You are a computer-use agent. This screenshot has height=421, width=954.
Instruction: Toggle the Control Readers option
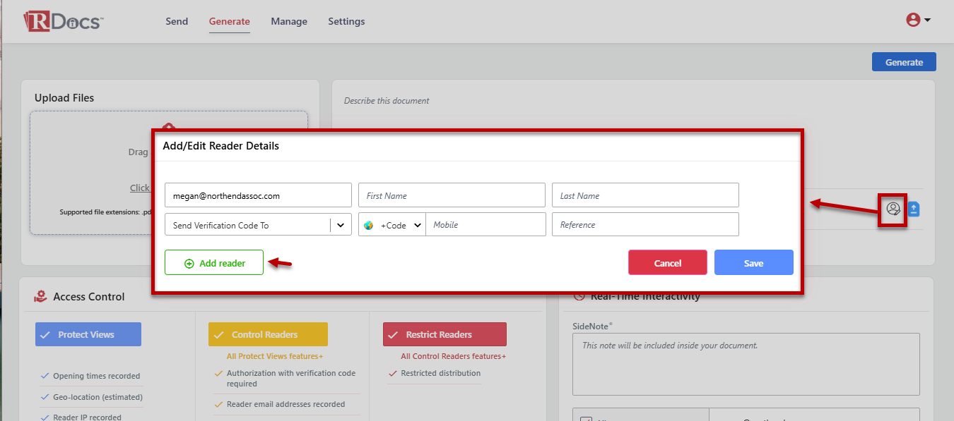[x=268, y=334]
